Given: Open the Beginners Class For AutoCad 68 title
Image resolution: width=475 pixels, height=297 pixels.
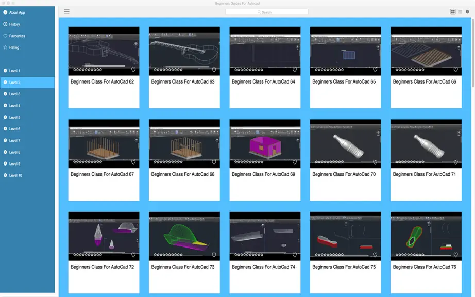Looking at the screenshot, I should 183,174.
